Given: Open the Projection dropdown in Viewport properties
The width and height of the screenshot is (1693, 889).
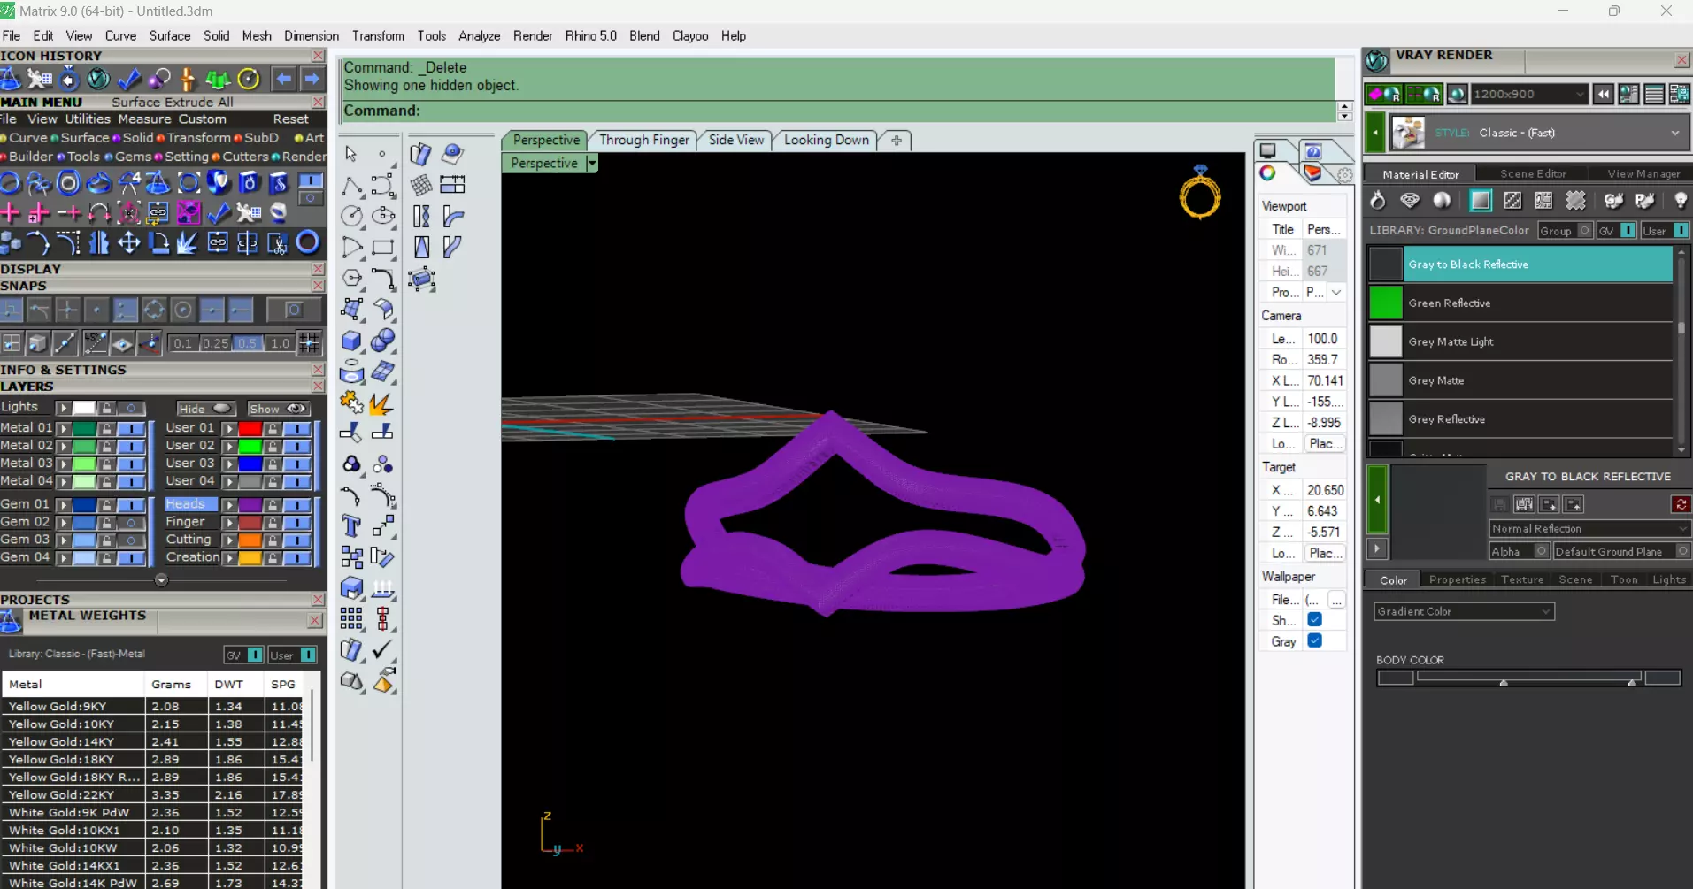Looking at the screenshot, I should pos(1336,292).
